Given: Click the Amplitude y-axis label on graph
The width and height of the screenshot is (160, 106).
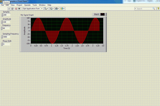Looking at the screenshot, I should click(x=25, y=31).
